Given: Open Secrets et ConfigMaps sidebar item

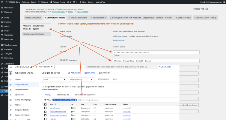Looking at the screenshot, I should coord(23,100).
